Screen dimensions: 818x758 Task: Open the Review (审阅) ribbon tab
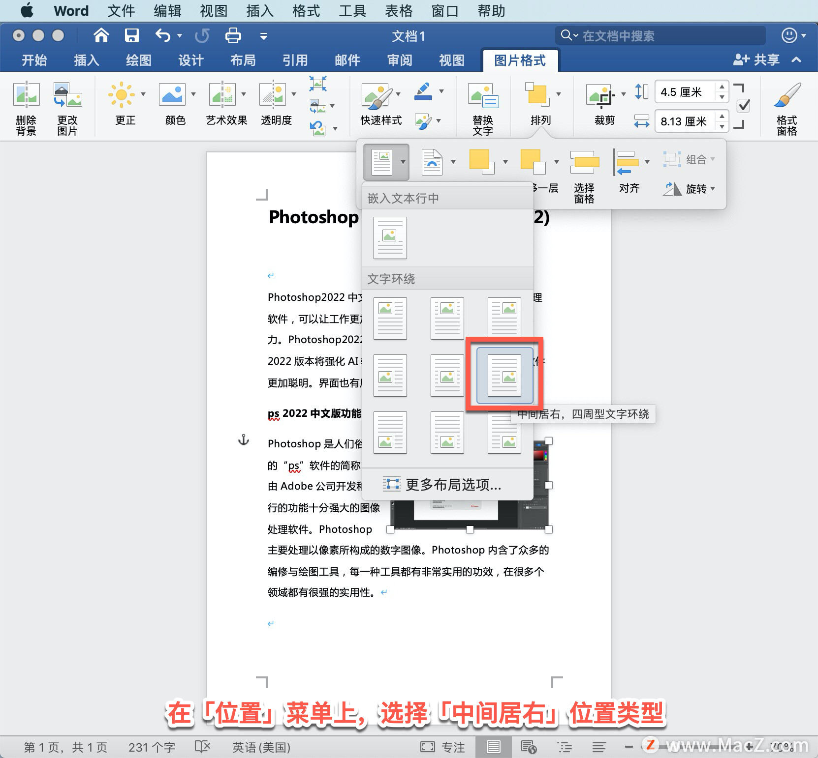pyautogui.click(x=400, y=60)
